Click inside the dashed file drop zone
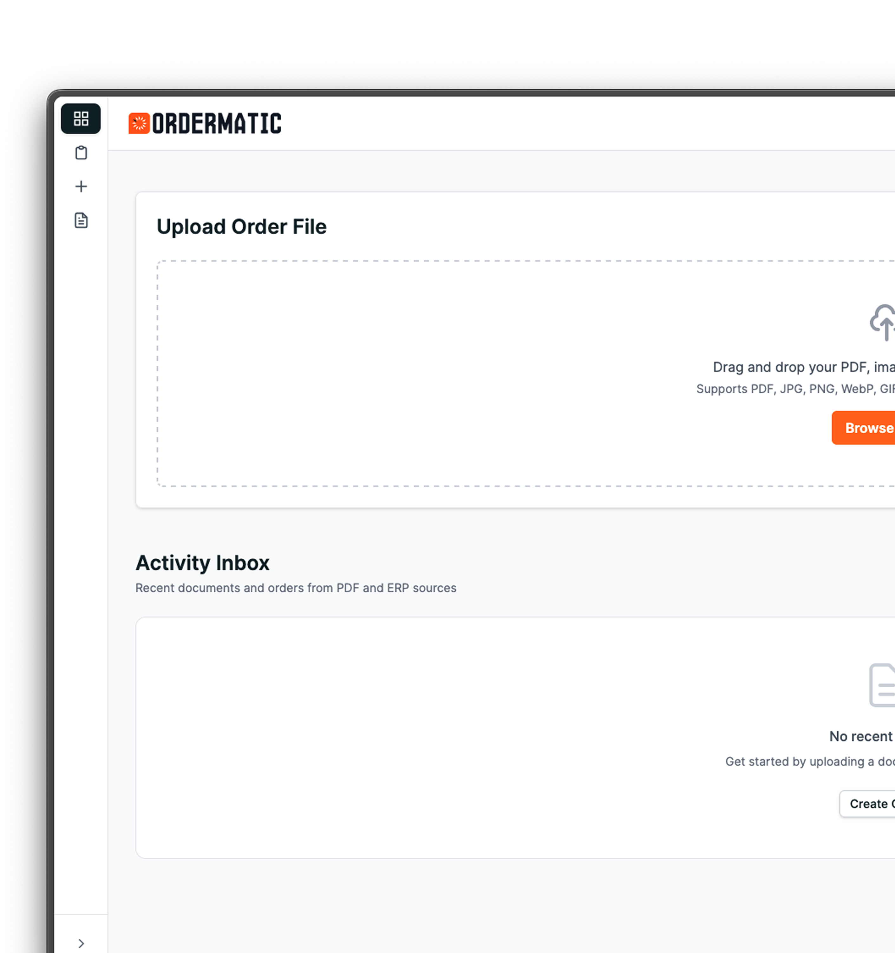 coord(383,374)
